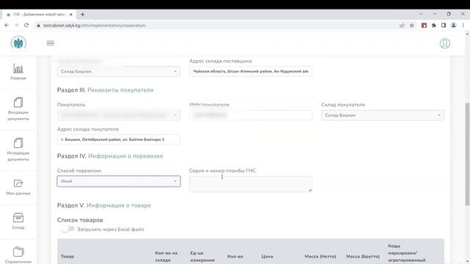Click the Раздел III Реквизиты покупателя heading
This screenshot has width=470, height=264.
click(x=105, y=90)
